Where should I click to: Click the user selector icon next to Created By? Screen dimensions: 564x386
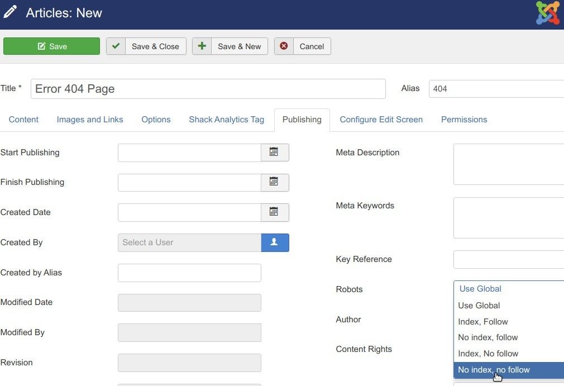click(x=275, y=242)
